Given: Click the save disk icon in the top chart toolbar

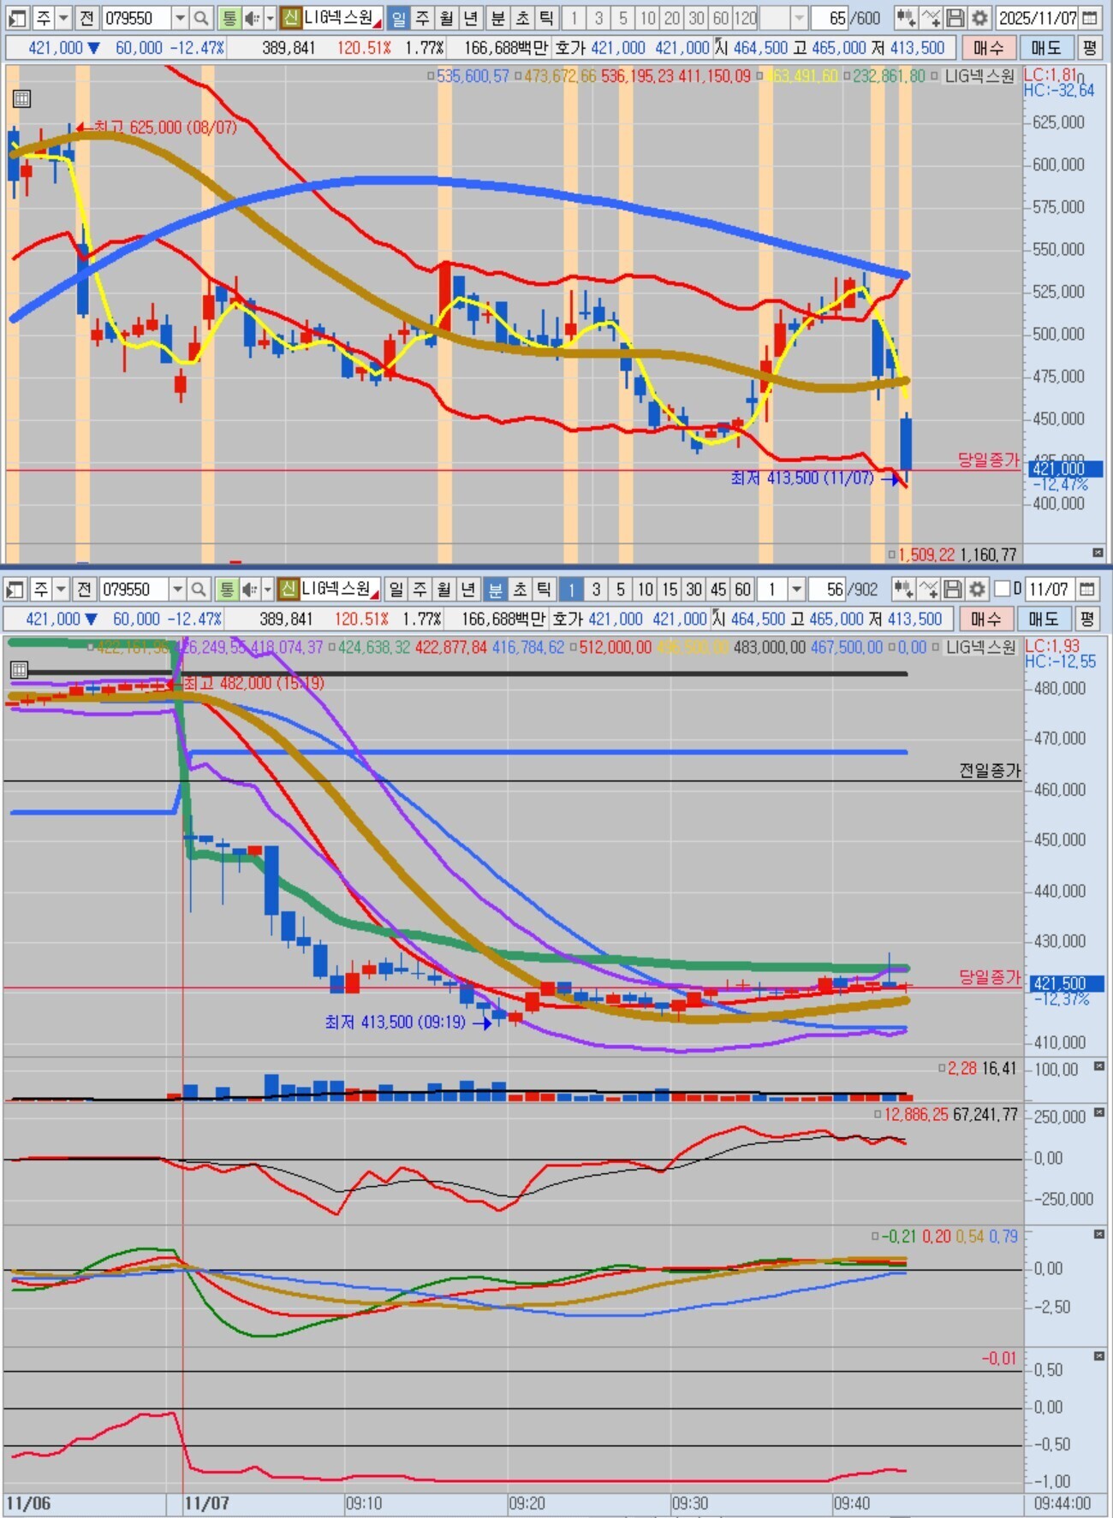Looking at the screenshot, I should click(956, 18).
